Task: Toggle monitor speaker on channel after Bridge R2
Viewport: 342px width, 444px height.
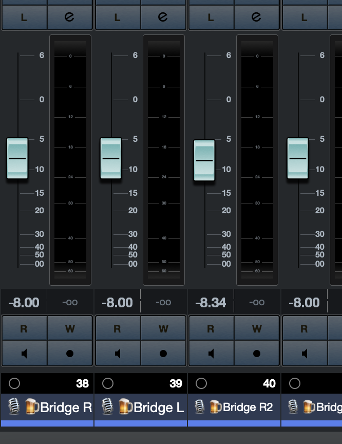Action: click(305, 353)
